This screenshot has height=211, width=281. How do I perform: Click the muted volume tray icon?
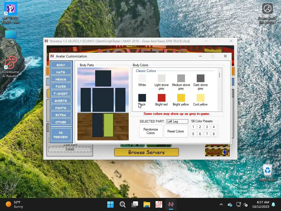[246, 204]
